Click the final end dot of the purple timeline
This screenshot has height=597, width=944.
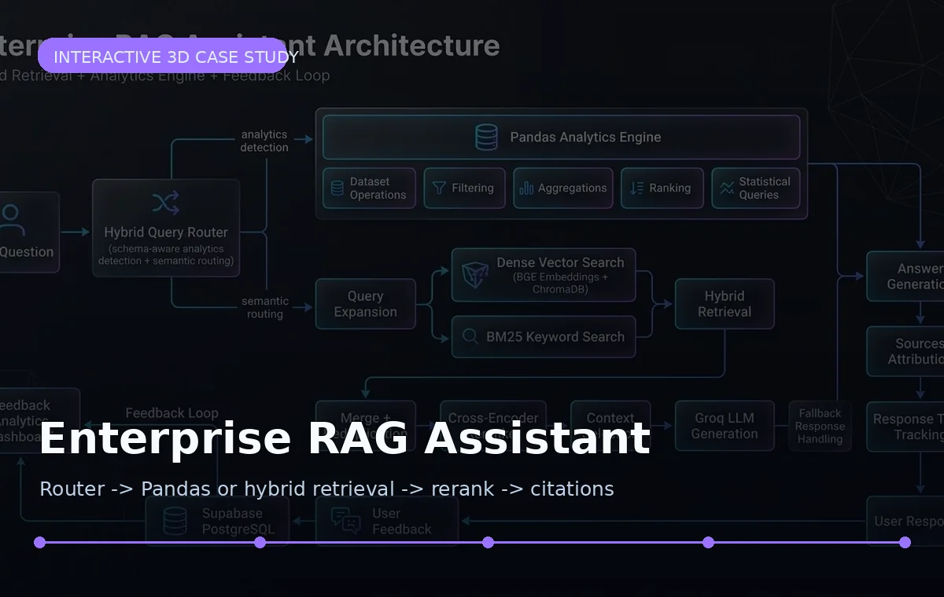pyautogui.click(x=905, y=542)
